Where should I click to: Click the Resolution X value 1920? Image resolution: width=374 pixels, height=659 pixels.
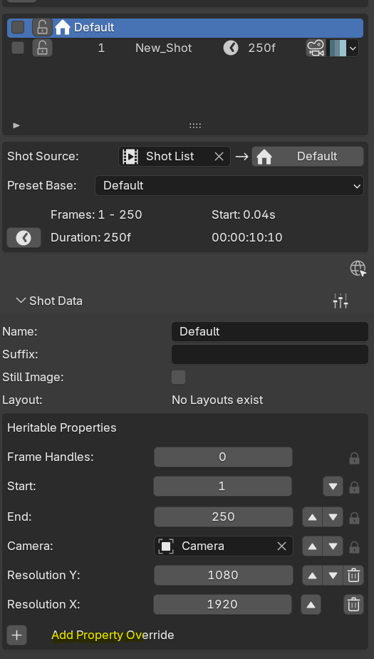click(222, 604)
